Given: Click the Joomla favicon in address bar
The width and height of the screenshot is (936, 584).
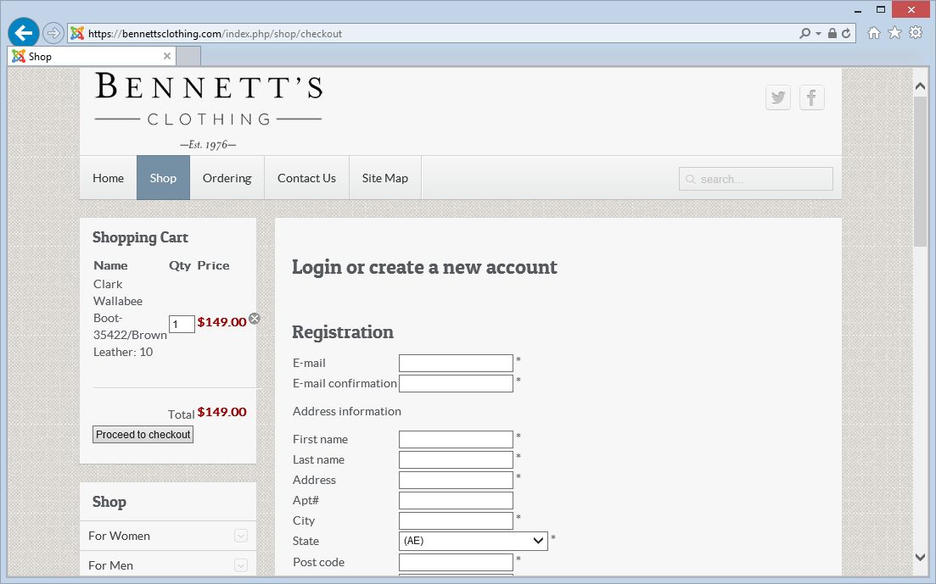Looking at the screenshot, I should (x=77, y=33).
